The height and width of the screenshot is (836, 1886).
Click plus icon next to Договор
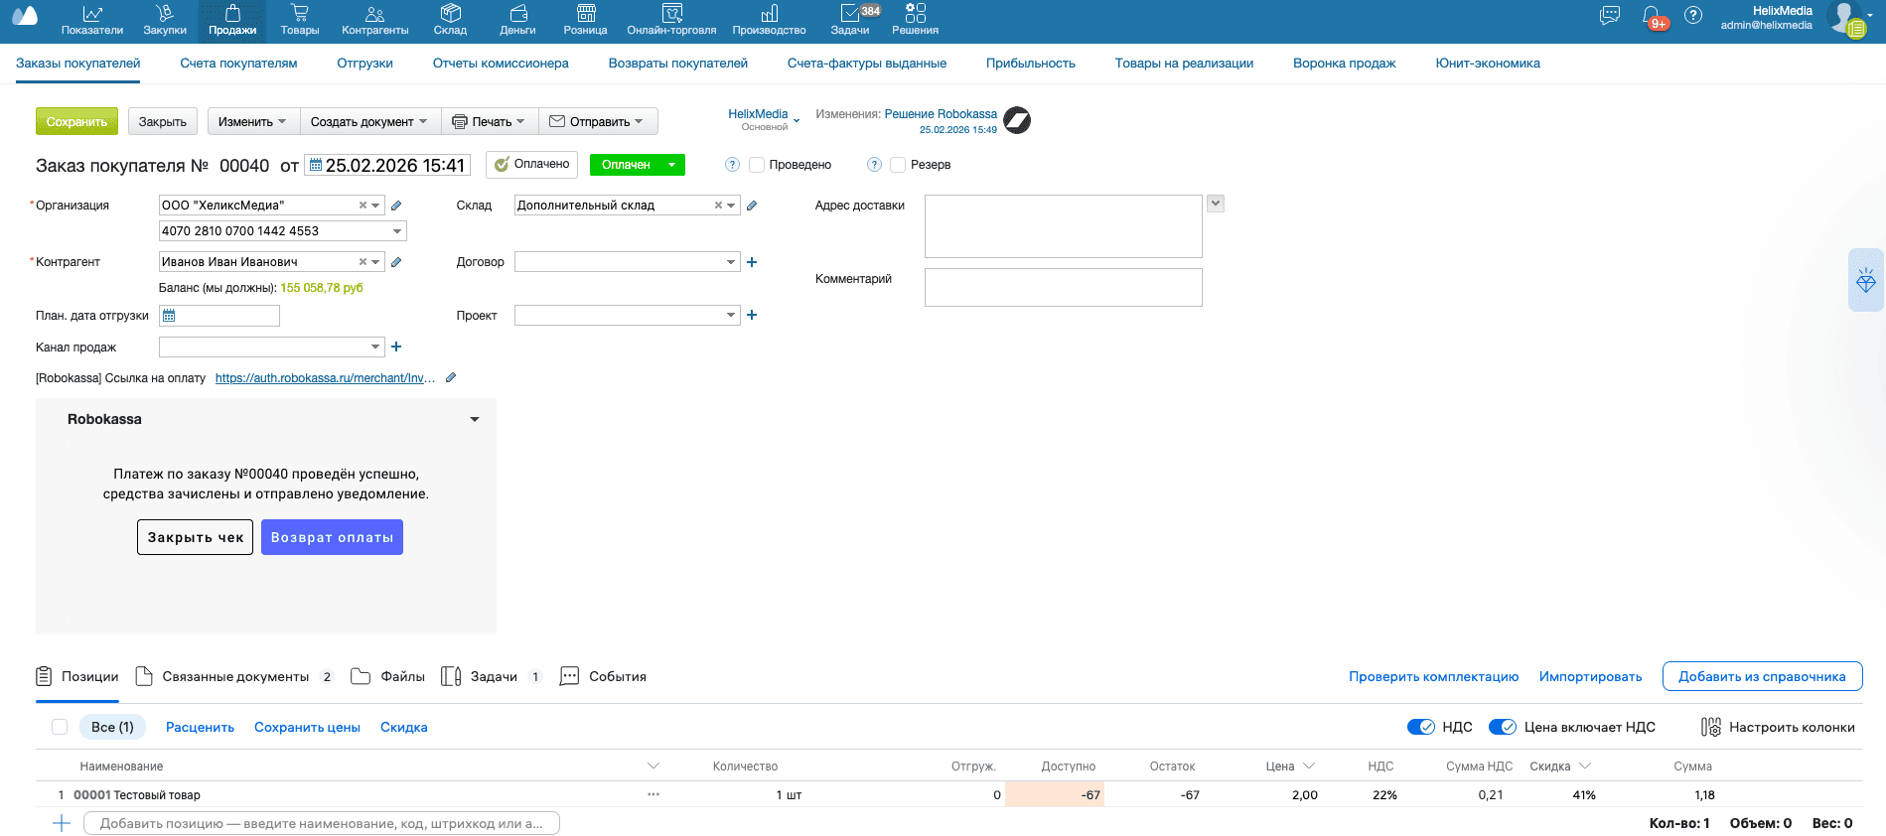click(752, 262)
